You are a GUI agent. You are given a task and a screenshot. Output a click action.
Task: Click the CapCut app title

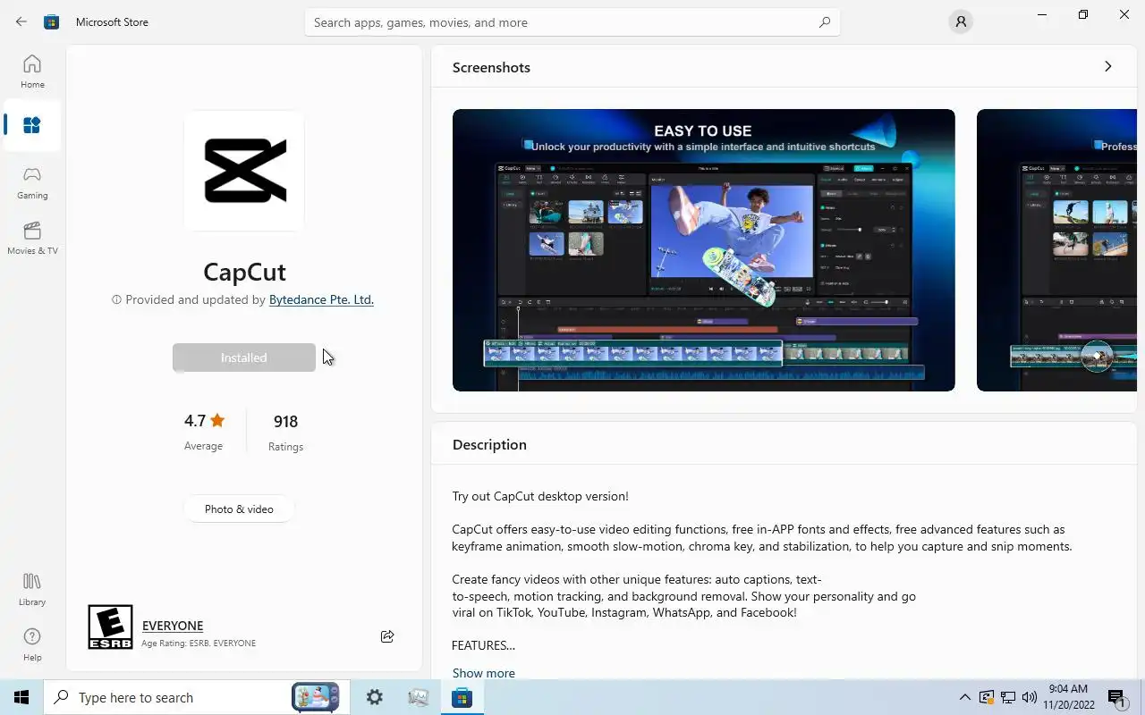[x=244, y=271]
